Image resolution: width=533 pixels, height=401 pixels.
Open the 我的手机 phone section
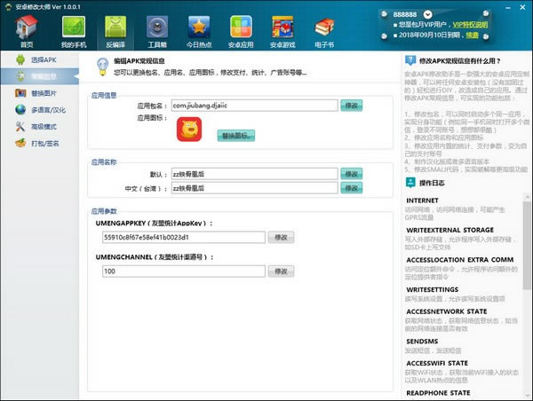pyautogui.click(x=74, y=32)
